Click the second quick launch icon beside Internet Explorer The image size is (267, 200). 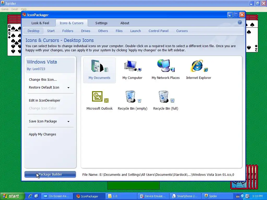coord(36,196)
